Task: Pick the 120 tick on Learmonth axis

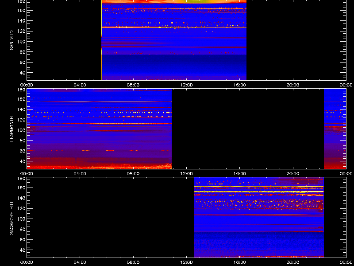Action: [20, 120]
